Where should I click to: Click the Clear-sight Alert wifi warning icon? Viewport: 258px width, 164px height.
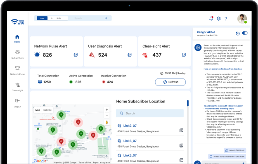(x=145, y=55)
